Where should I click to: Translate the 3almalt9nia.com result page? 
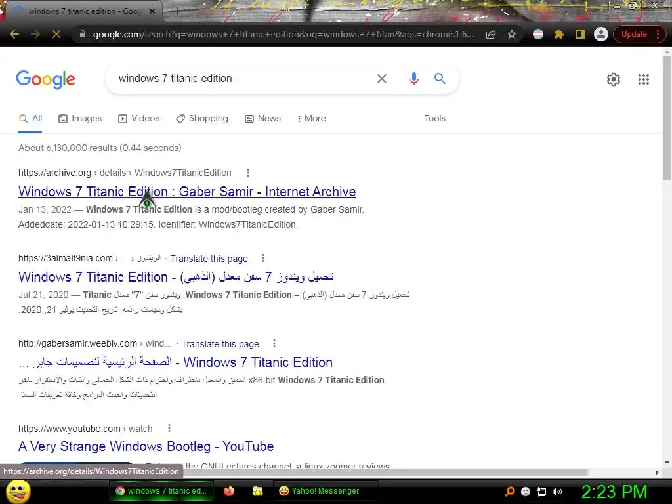(x=209, y=259)
